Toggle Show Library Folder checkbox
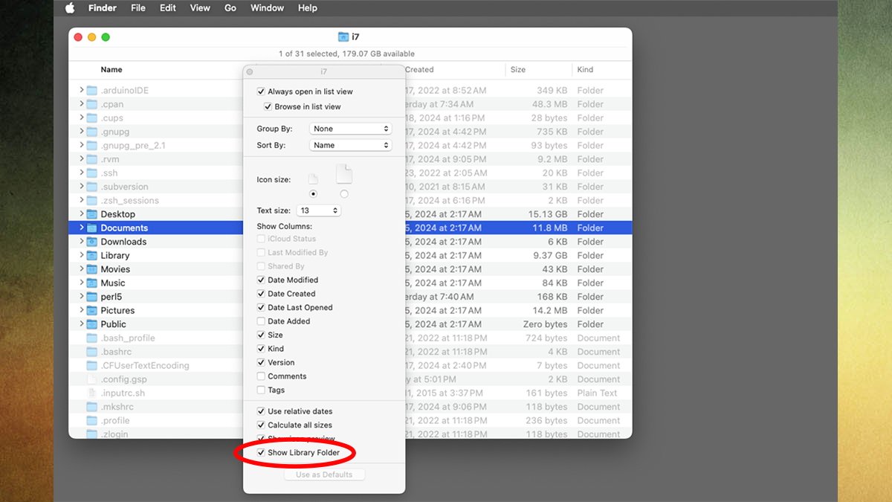The height and width of the screenshot is (502, 892). click(261, 453)
